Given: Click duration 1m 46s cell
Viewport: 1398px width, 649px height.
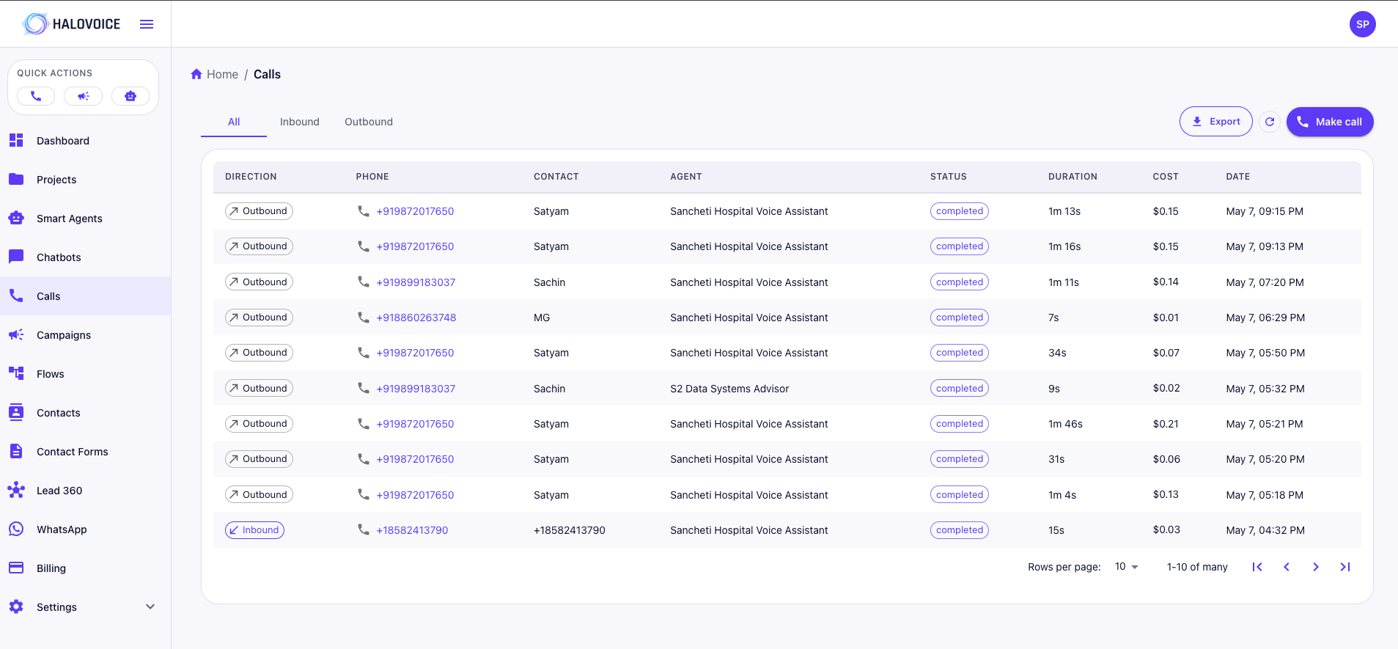Looking at the screenshot, I should click(x=1065, y=424).
